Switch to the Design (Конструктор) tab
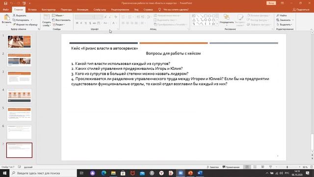The width and height of the screenshot is (314, 177). coord(49,10)
